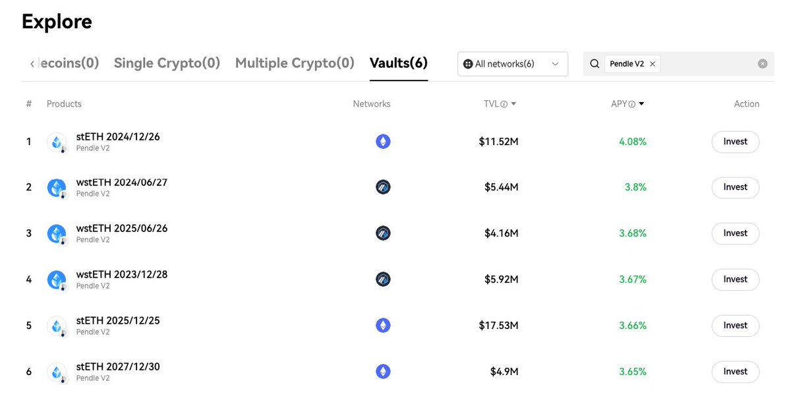Invest in wstETH 2024/06/27 vault

point(735,187)
